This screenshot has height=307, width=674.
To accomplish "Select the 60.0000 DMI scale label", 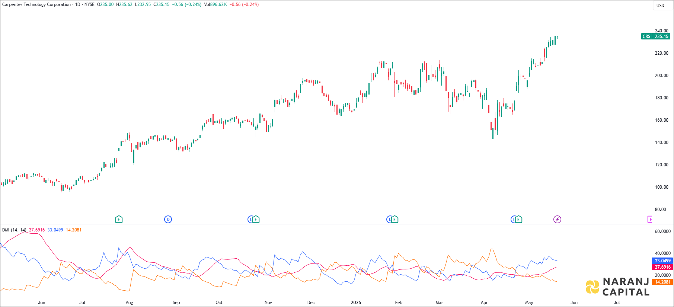I will pyautogui.click(x=662, y=231).
